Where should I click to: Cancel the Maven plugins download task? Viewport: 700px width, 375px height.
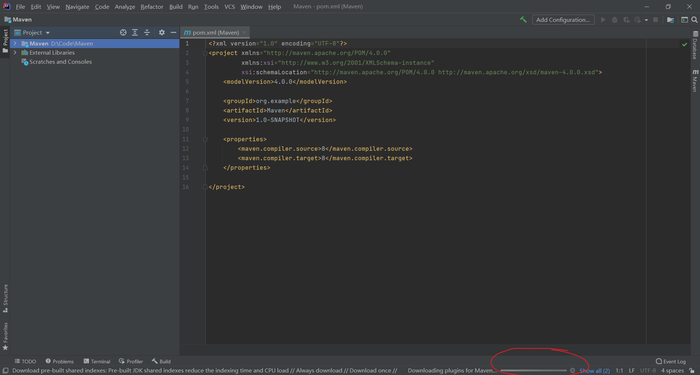click(572, 371)
